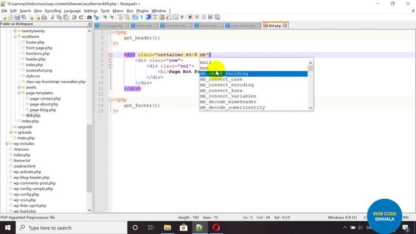The image size is (416, 234).
Task: Open the Plugins menu
Action: (x=142, y=11)
